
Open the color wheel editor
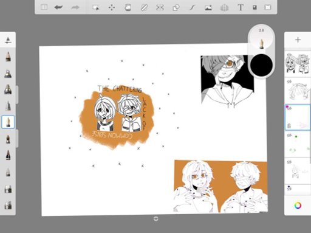pos(298,206)
